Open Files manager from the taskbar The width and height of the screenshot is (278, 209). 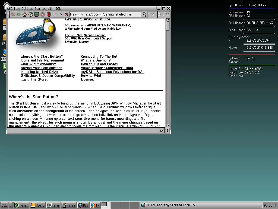pyautogui.click(x=69, y=205)
